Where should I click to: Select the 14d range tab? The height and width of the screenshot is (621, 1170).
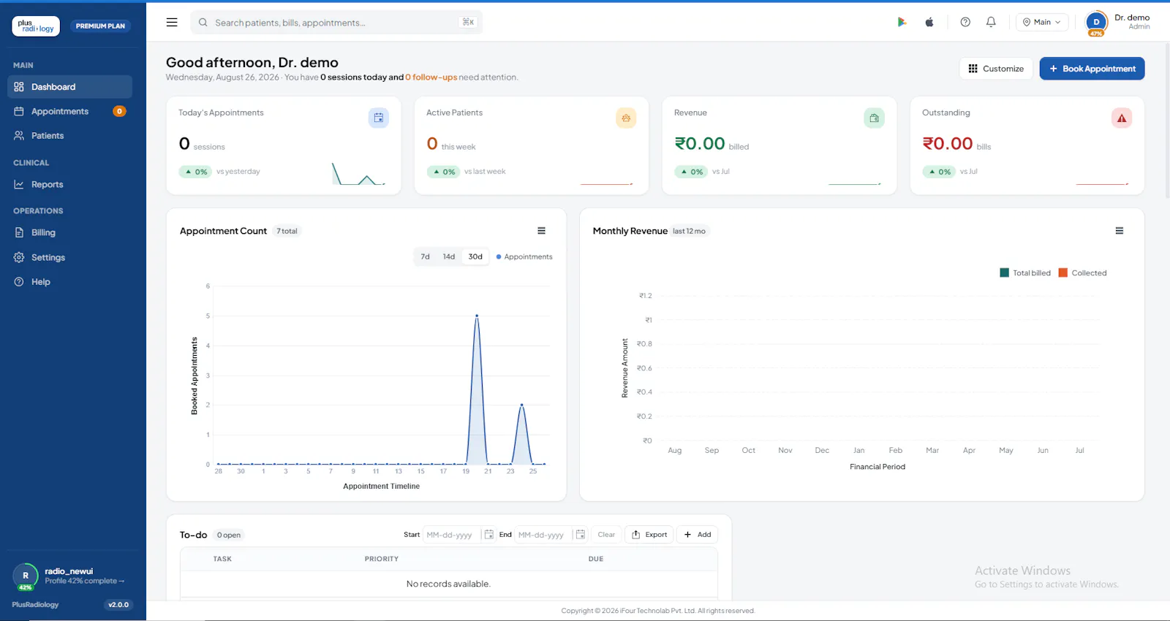pyautogui.click(x=449, y=257)
